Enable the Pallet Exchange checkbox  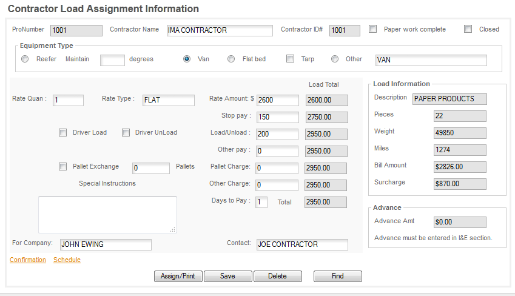[x=62, y=167]
